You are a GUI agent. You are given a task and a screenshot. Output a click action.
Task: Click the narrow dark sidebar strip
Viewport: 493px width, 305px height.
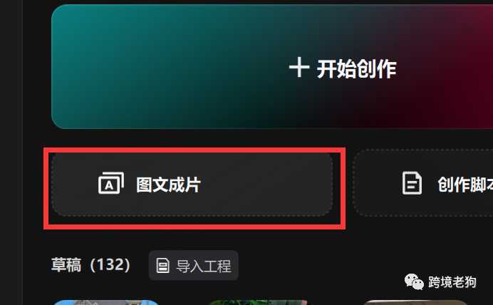(x=11, y=152)
